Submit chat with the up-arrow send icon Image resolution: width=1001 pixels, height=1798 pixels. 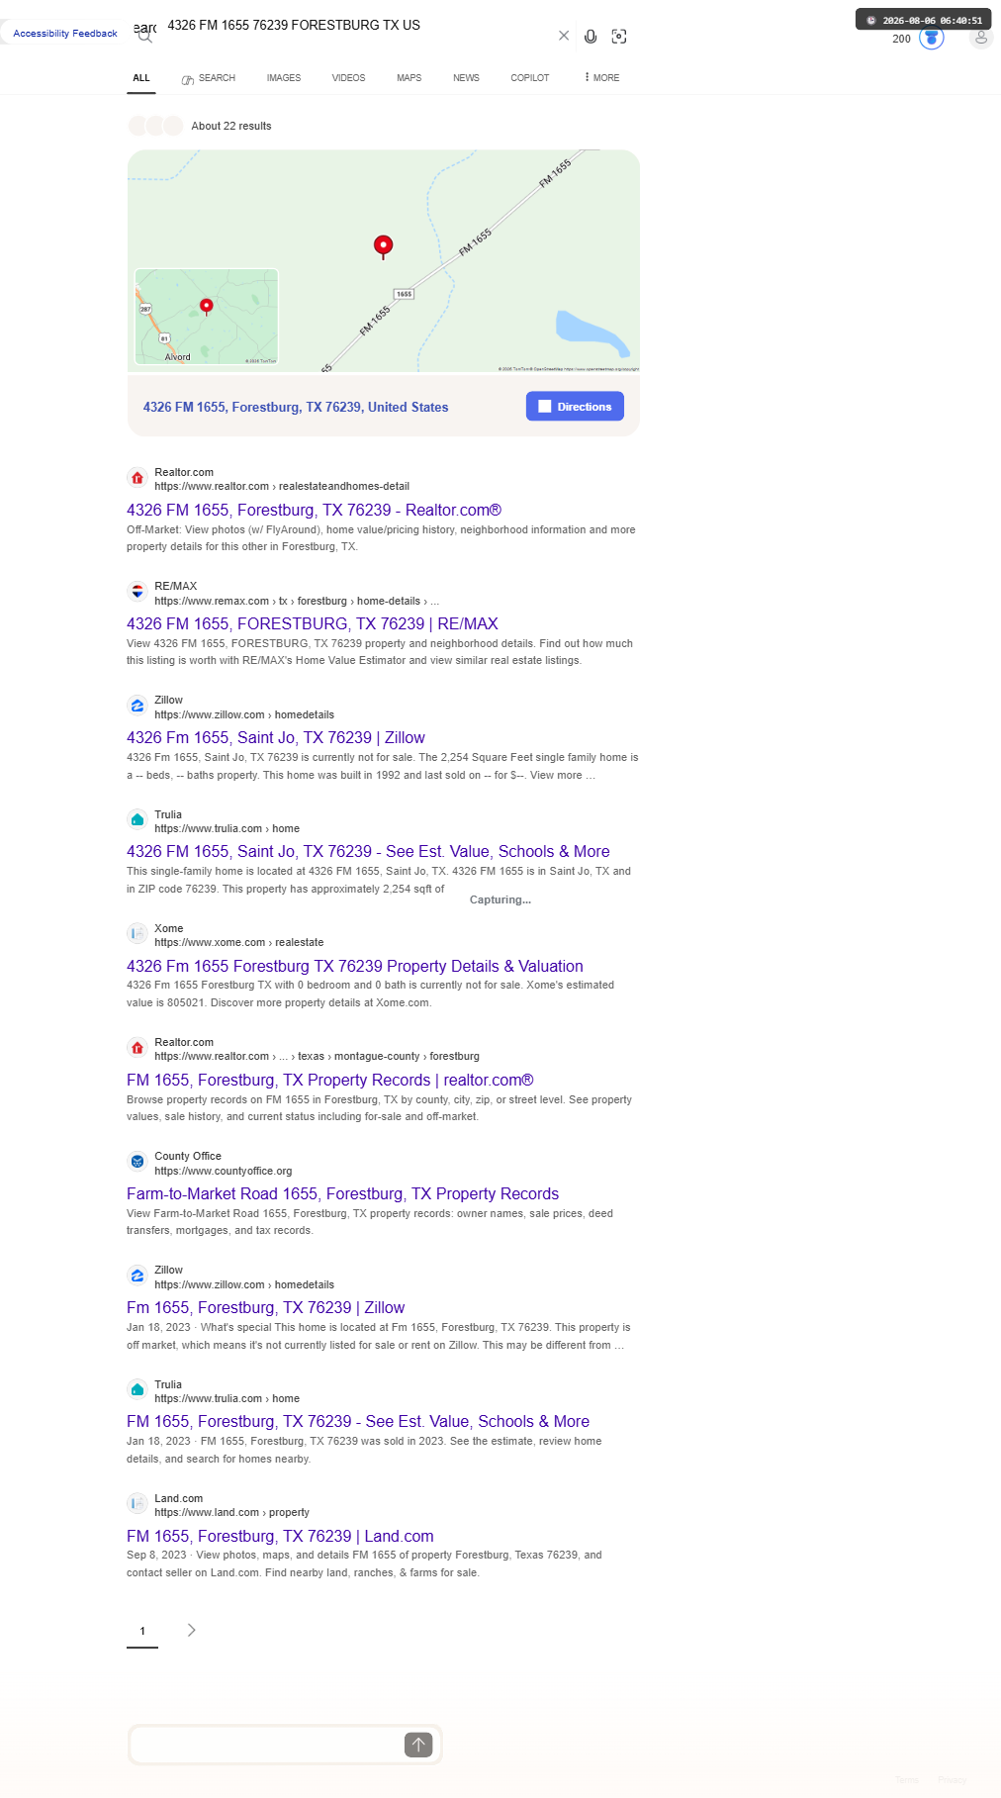pos(418,1745)
